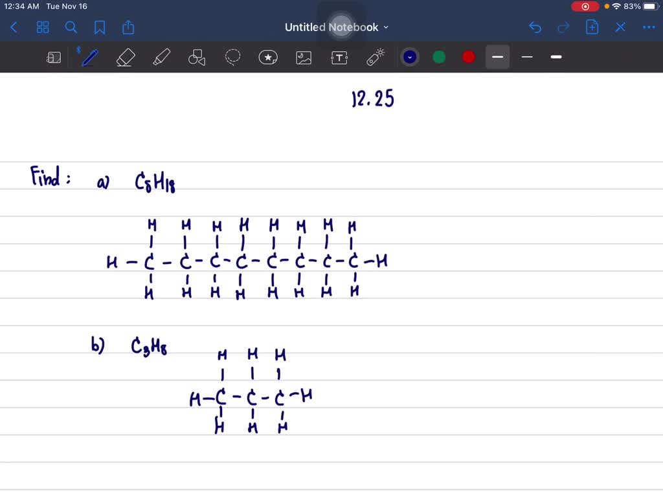
Task: Undo the last stroke
Action: (x=535, y=27)
